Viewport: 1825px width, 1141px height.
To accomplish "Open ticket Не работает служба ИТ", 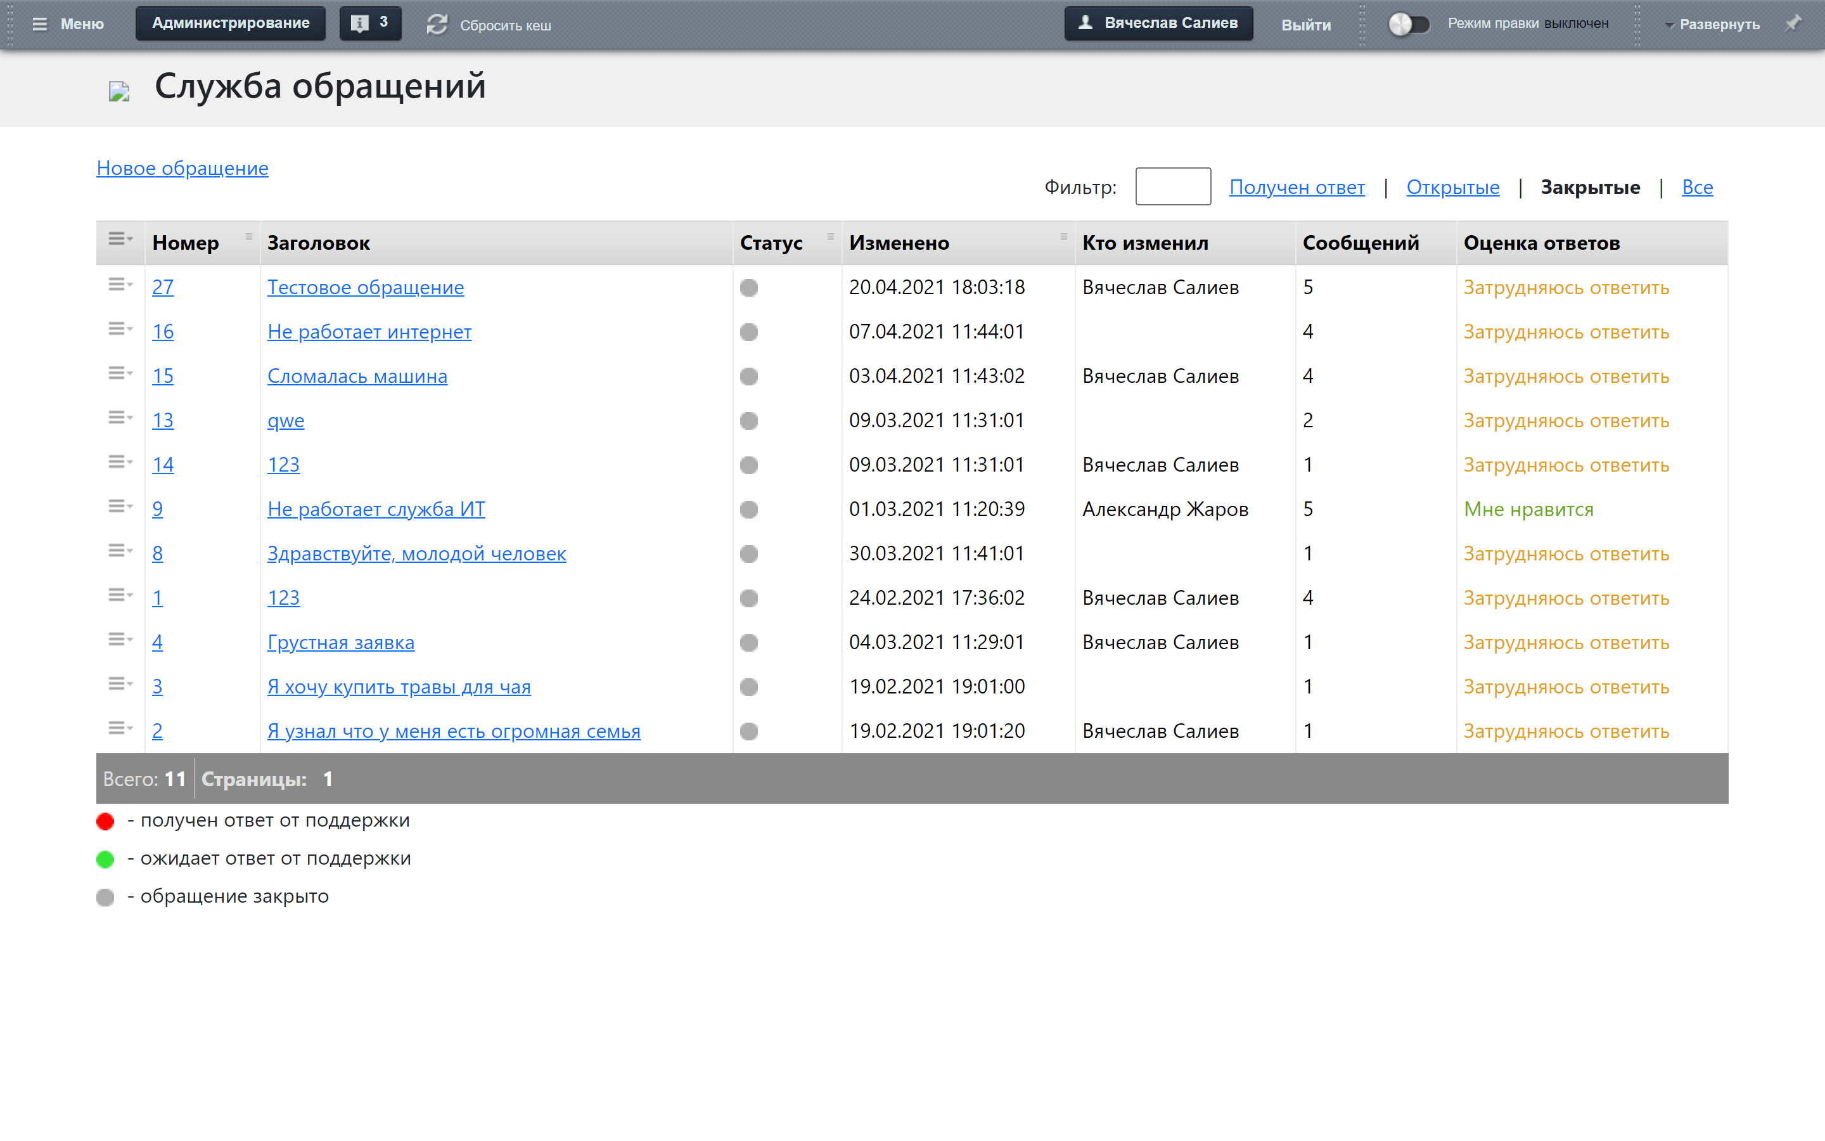I will coord(376,510).
